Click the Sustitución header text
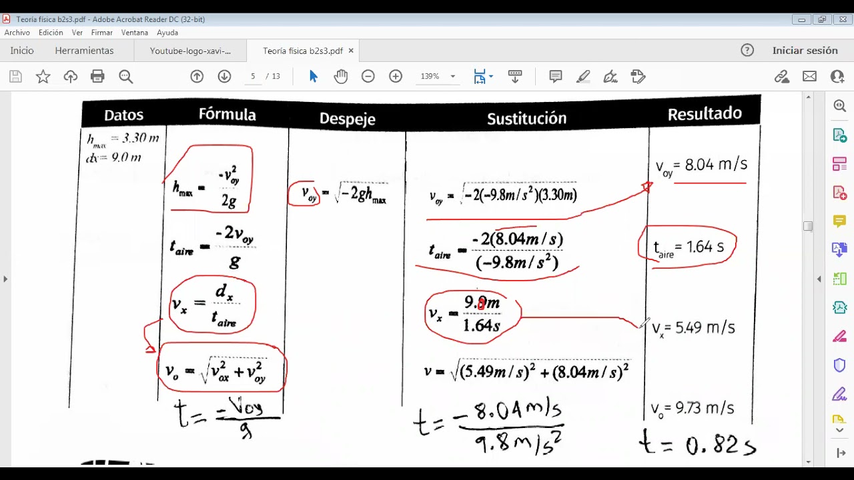Image resolution: width=854 pixels, height=480 pixels. (526, 119)
